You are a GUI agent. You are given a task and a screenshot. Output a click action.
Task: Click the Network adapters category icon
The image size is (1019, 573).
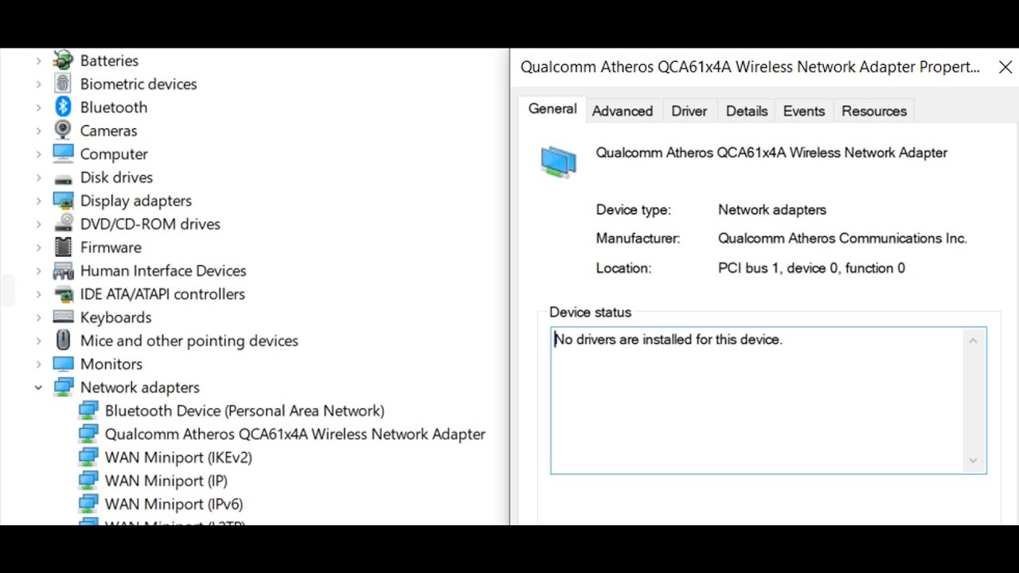click(63, 387)
